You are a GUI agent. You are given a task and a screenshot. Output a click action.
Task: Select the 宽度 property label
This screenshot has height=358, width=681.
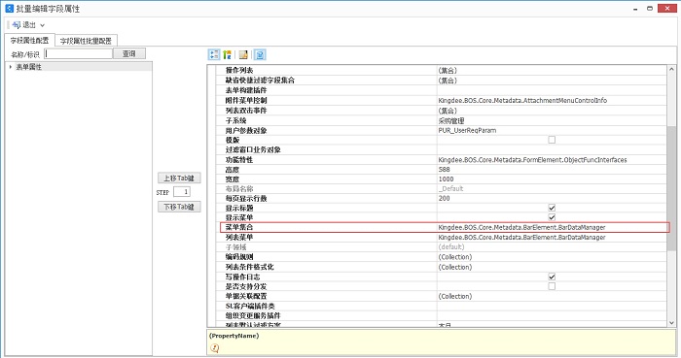coord(232,179)
